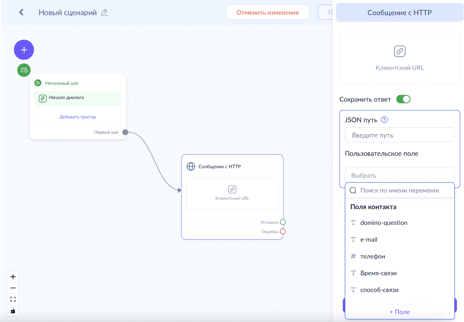The height and width of the screenshot is (322, 464).
Task: Click the green Успешно output connector
Action: (x=283, y=222)
